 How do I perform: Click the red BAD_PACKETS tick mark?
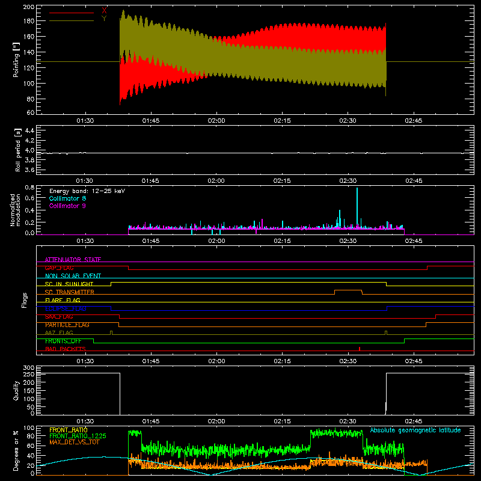(x=359, y=349)
